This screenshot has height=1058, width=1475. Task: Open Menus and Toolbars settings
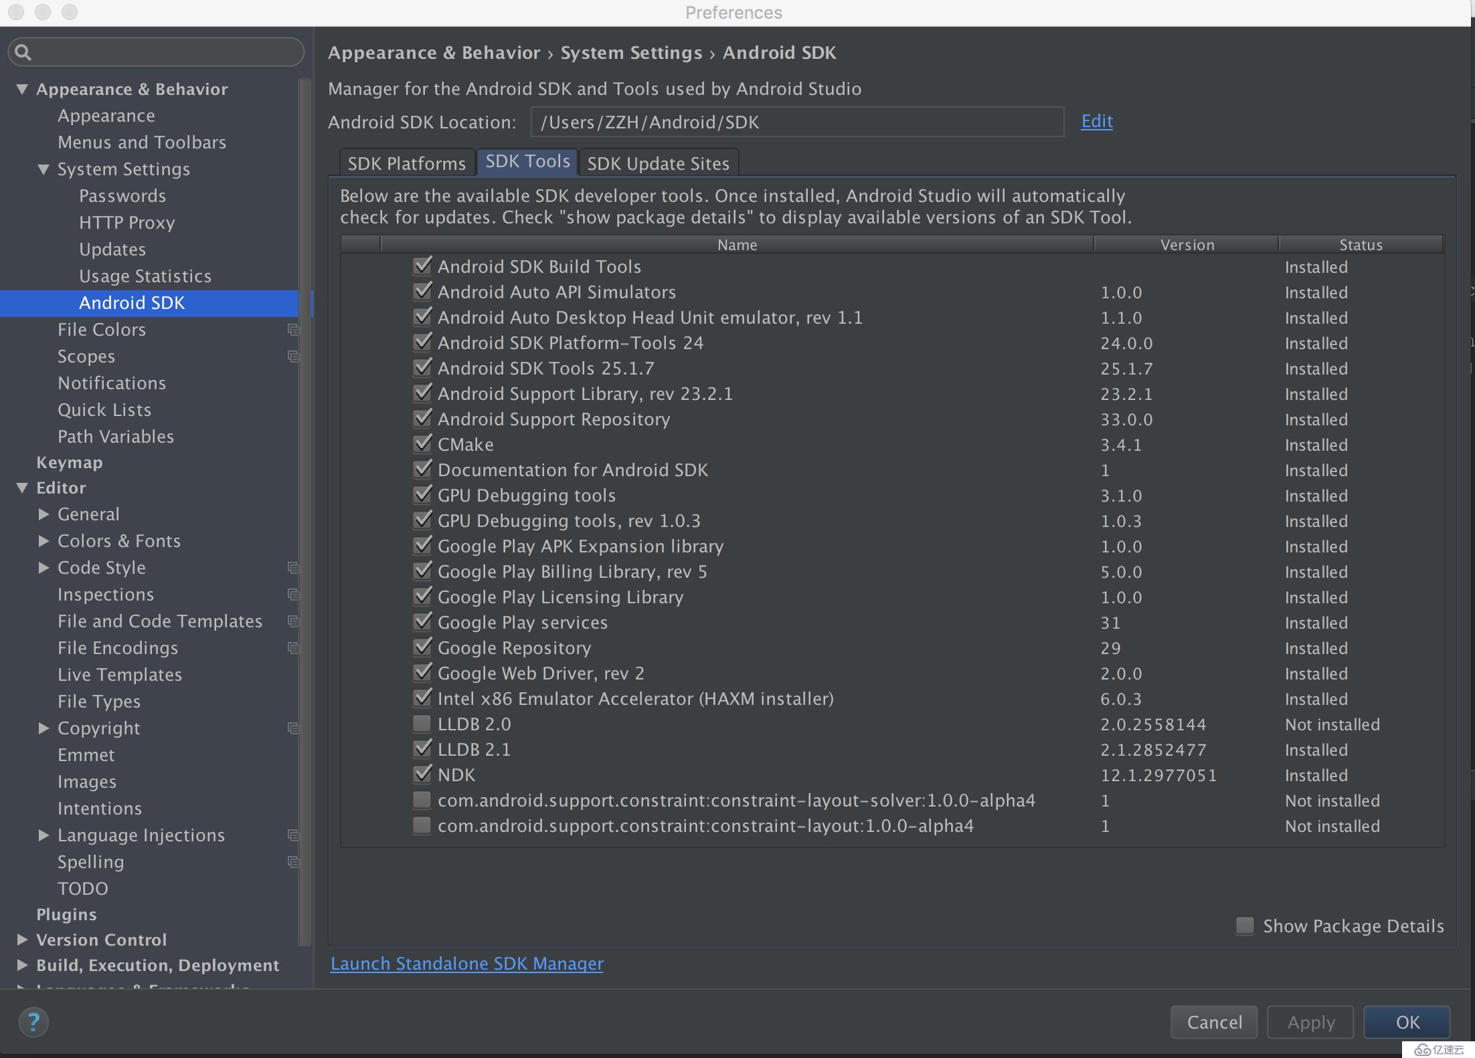point(142,142)
